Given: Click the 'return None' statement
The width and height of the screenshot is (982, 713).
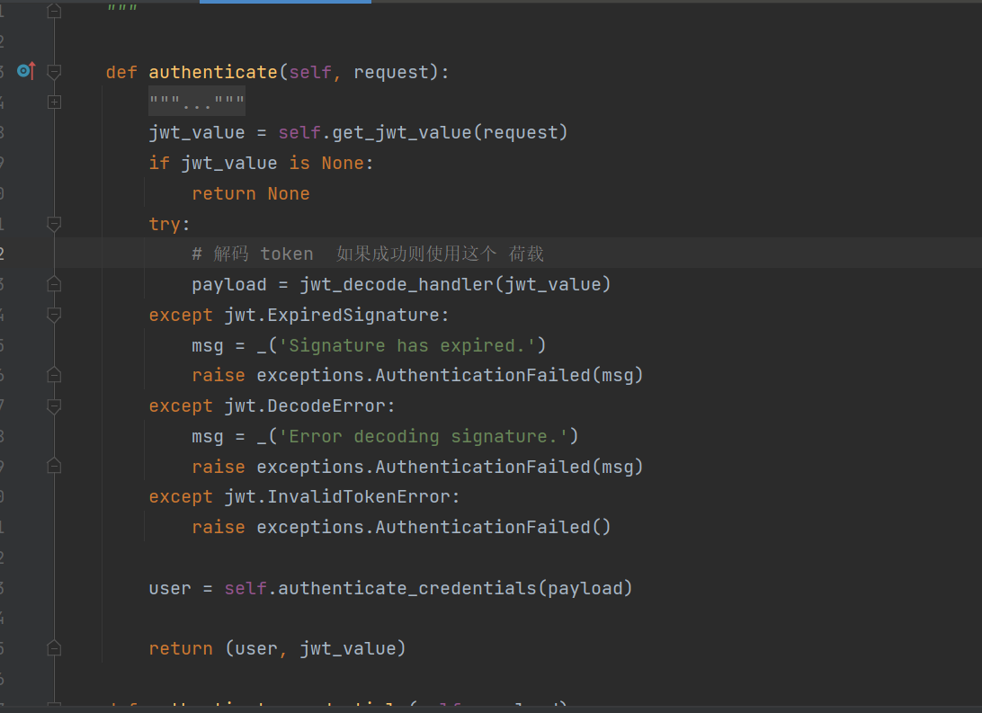Looking at the screenshot, I should [x=251, y=193].
